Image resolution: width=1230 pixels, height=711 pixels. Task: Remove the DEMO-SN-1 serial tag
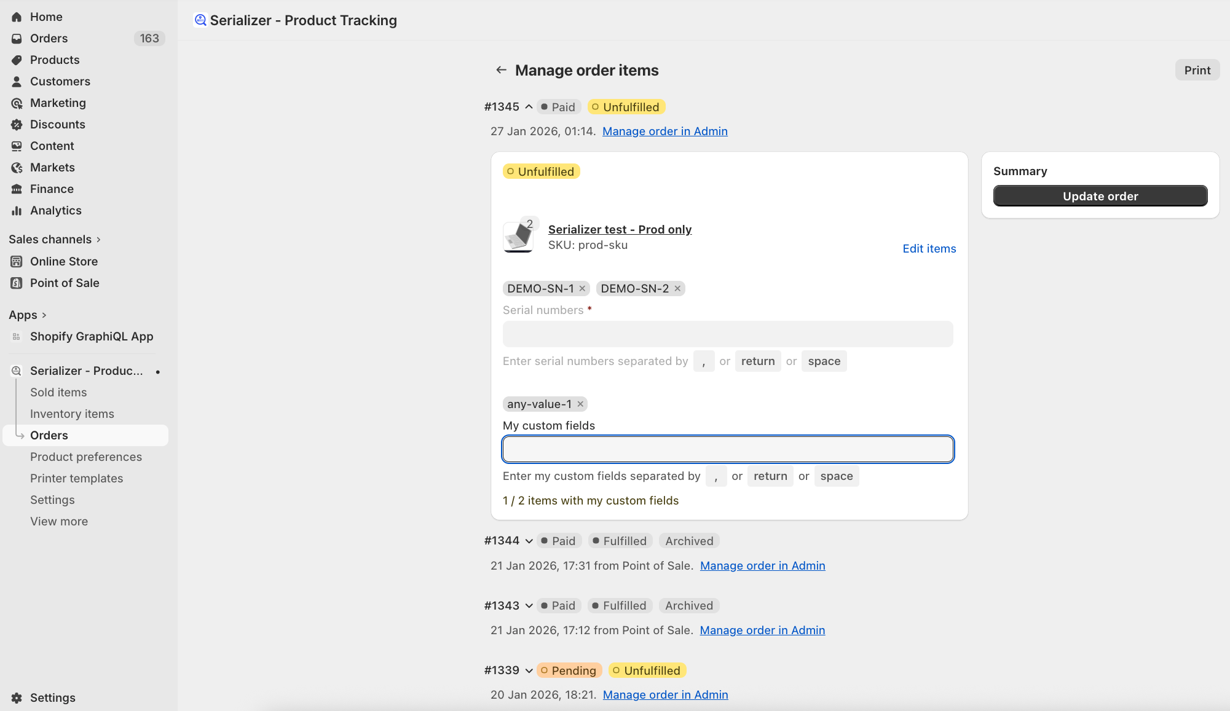(582, 288)
